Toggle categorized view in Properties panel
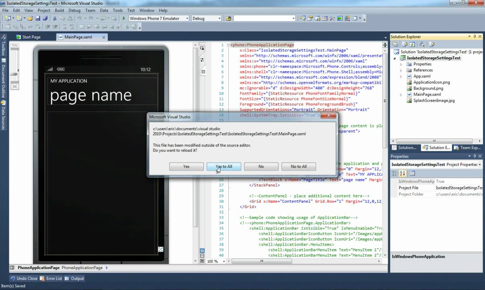Screen dimensions: 485x290 pos(395,174)
